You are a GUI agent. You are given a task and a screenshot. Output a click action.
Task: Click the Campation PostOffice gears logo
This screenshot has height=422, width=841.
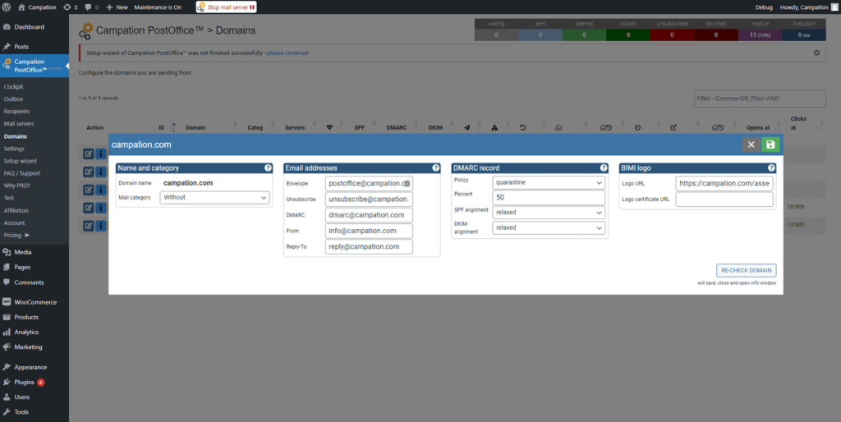click(85, 30)
